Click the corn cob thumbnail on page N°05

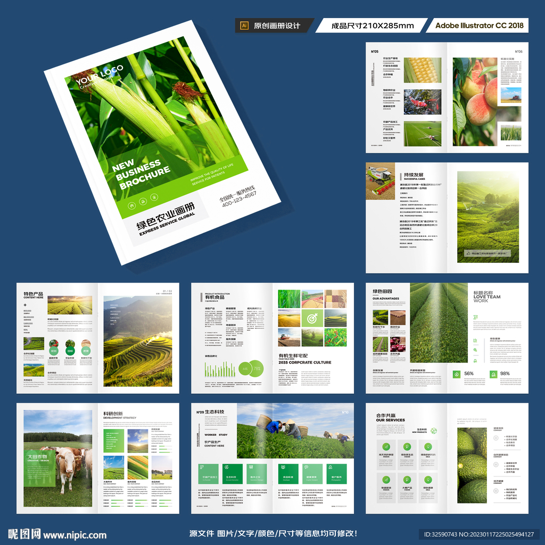(422, 70)
